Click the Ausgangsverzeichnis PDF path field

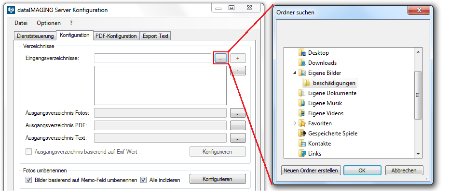coord(160,125)
